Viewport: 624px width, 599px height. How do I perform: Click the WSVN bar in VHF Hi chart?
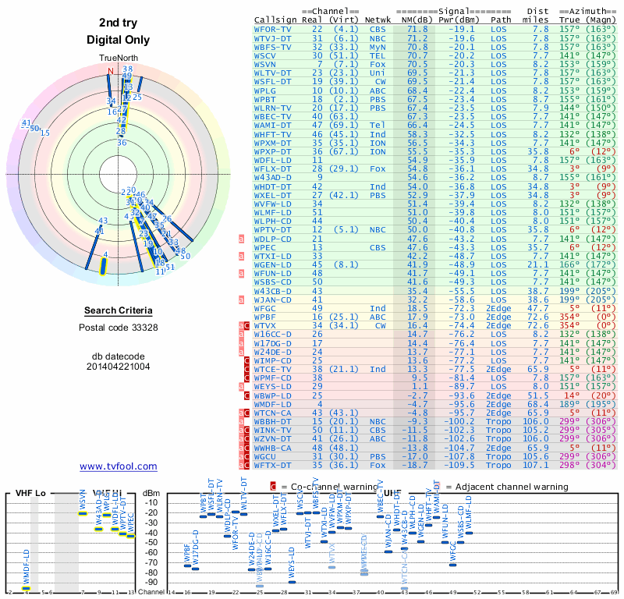click(83, 513)
